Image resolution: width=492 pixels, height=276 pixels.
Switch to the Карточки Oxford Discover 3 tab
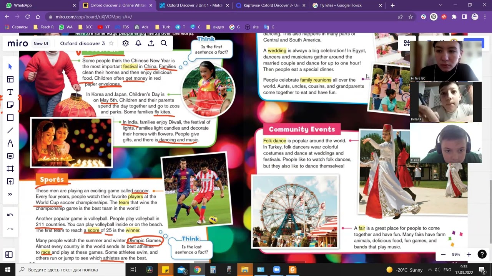[271, 5]
